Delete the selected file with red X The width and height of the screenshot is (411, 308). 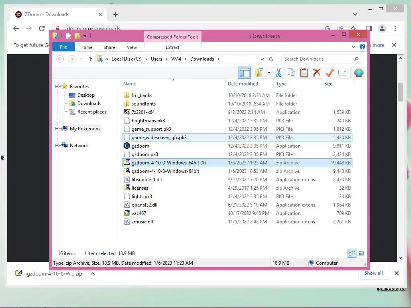(317, 72)
